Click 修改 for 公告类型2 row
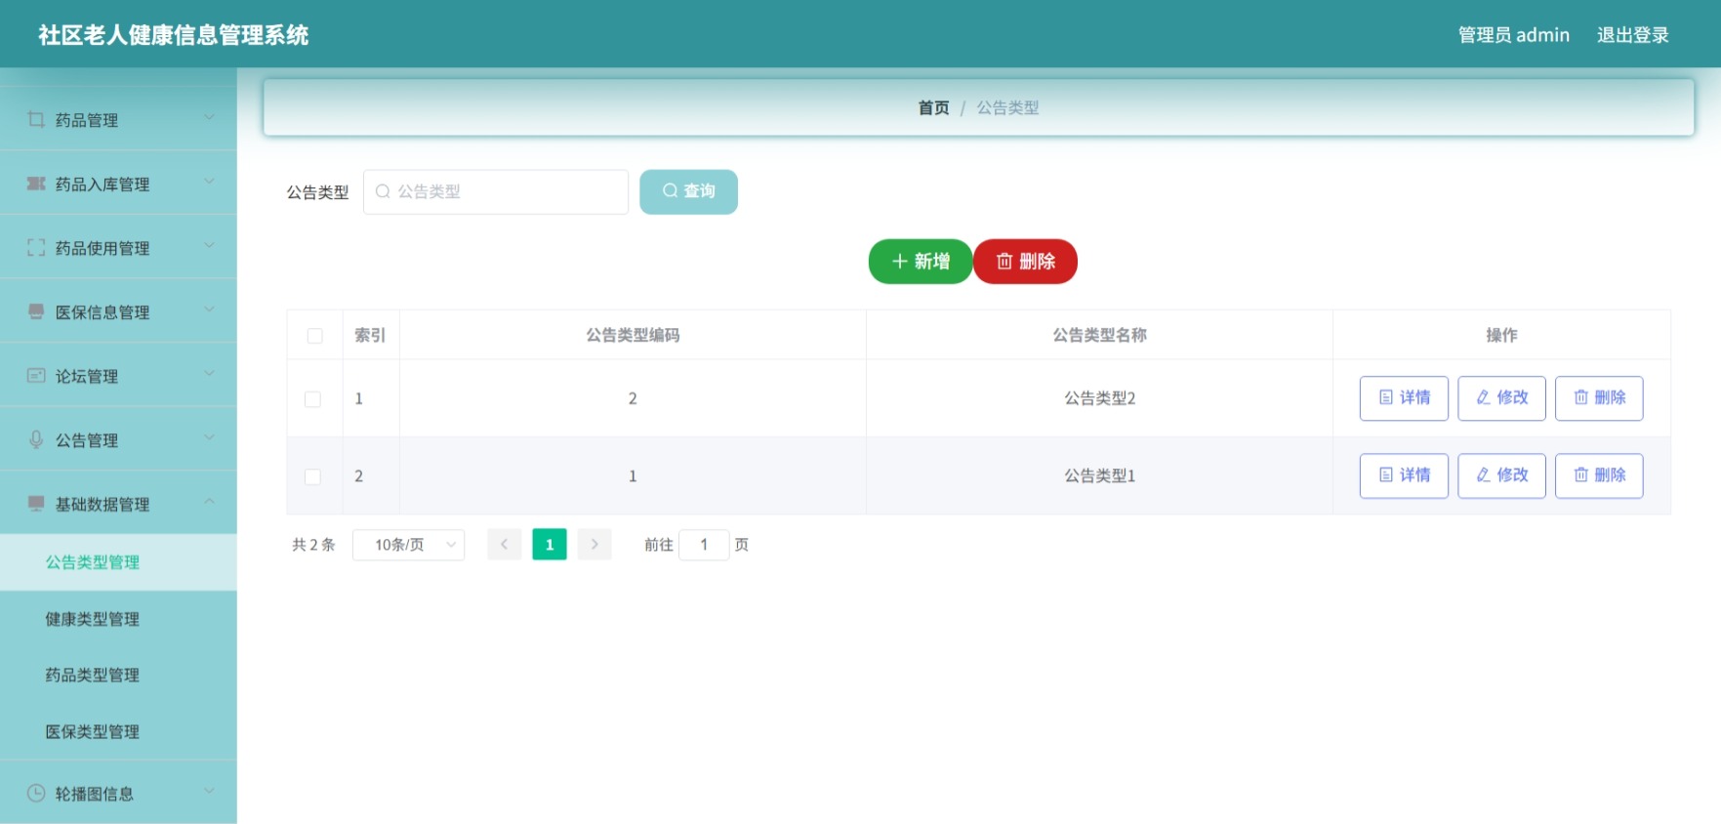 coord(1501,398)
